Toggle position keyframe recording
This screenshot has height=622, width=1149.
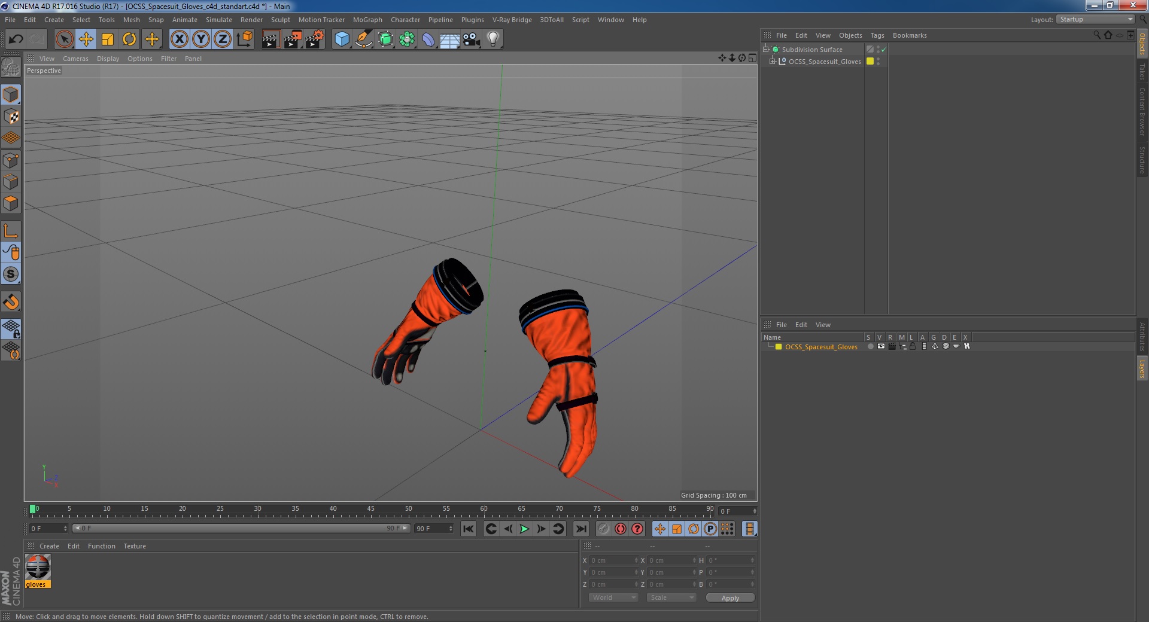659,529
